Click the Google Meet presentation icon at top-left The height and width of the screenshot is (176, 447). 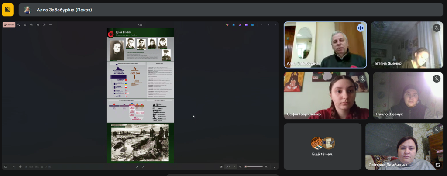coord(7,10)
